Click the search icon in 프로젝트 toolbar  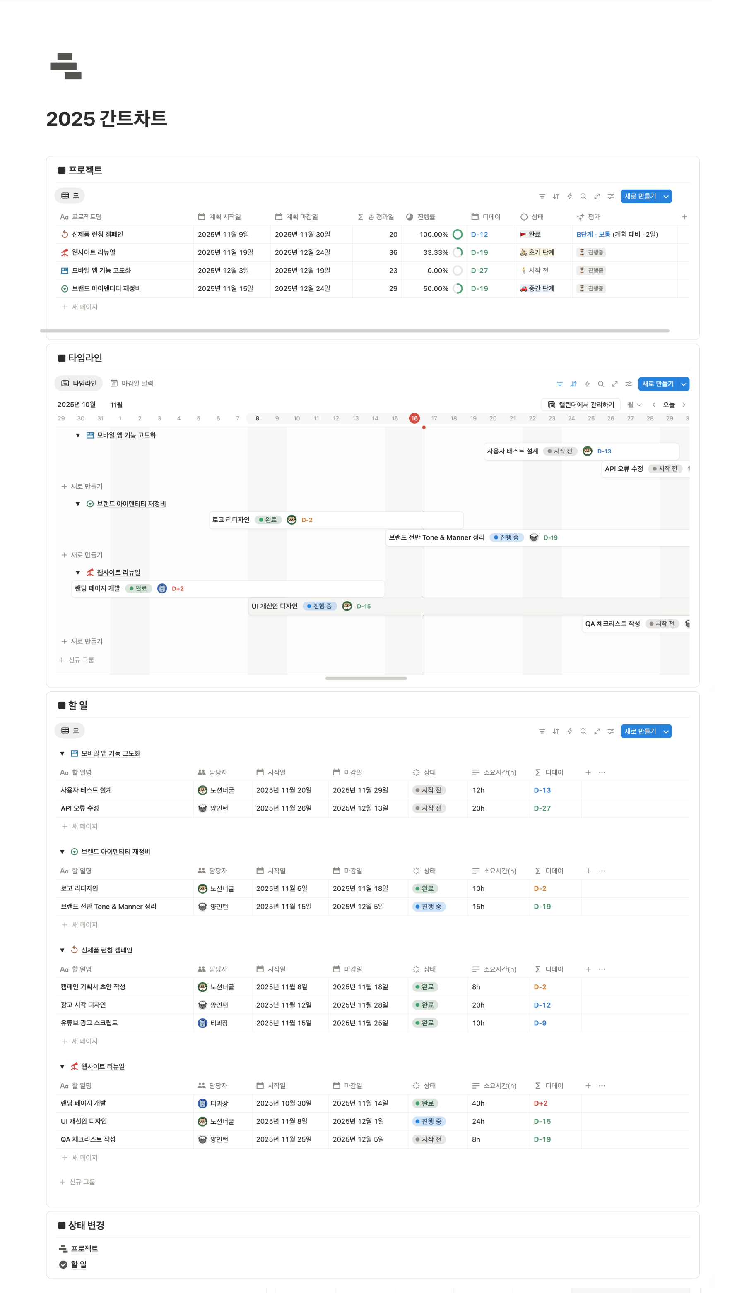(583, 197)
